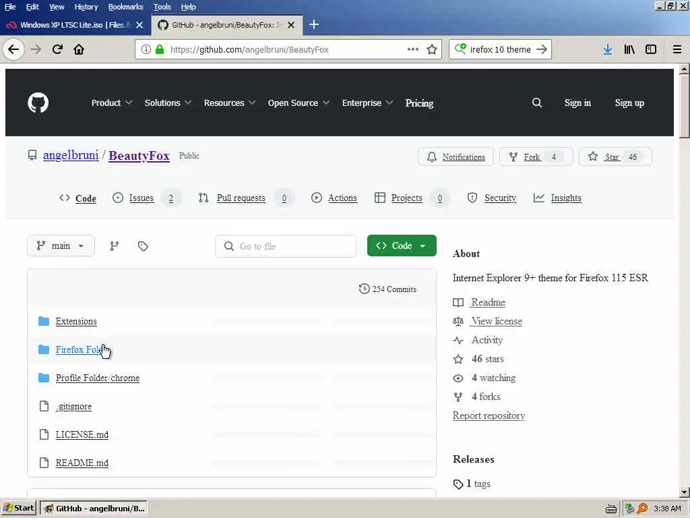Click the search go arrow in search box
Screen dimensions: 690x518
(542, 49)
